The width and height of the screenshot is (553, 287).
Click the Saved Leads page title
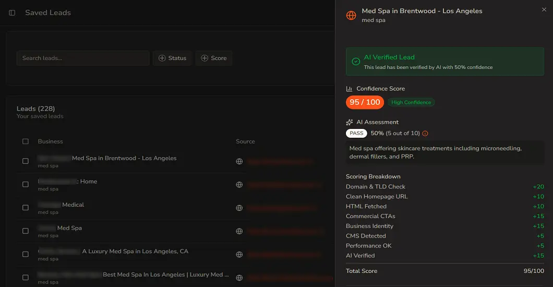point(48,13)
